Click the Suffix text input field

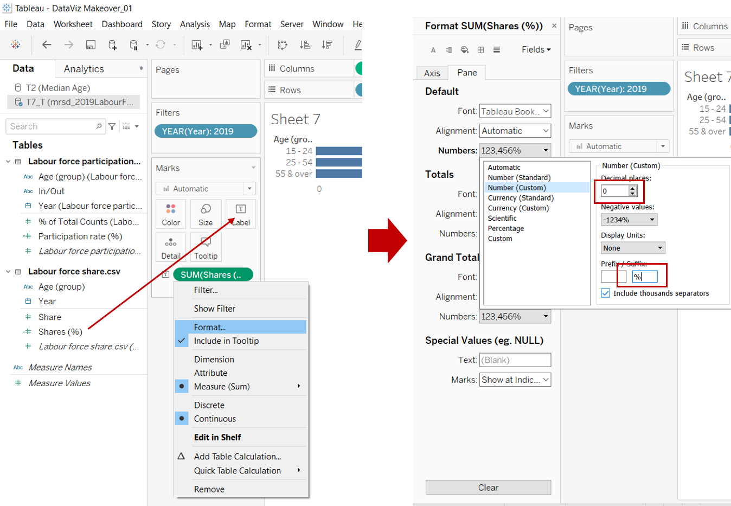click(x=645, y=277)
